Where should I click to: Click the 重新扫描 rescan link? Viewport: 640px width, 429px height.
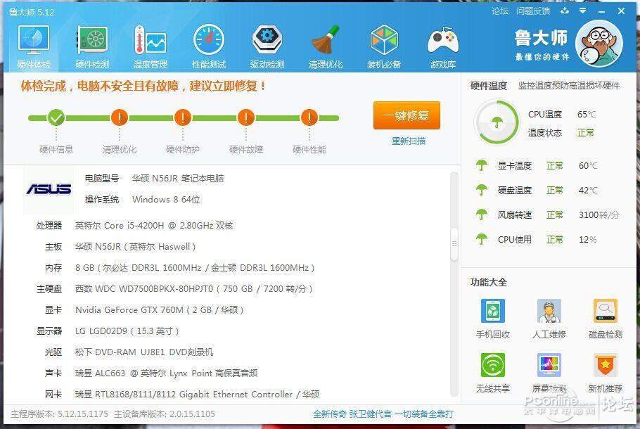(x=408, y=141)
